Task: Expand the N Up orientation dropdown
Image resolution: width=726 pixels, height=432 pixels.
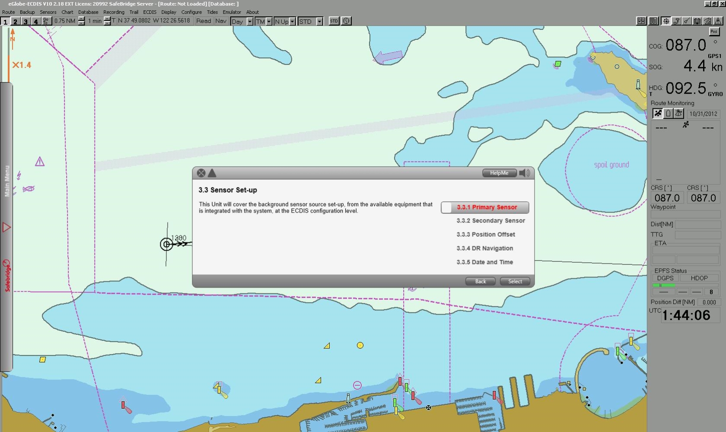Action: tap(292, 21)
